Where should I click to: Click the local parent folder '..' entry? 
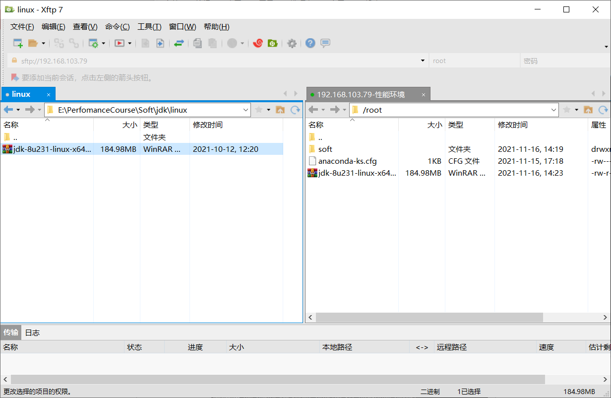(x=10, y=137)
